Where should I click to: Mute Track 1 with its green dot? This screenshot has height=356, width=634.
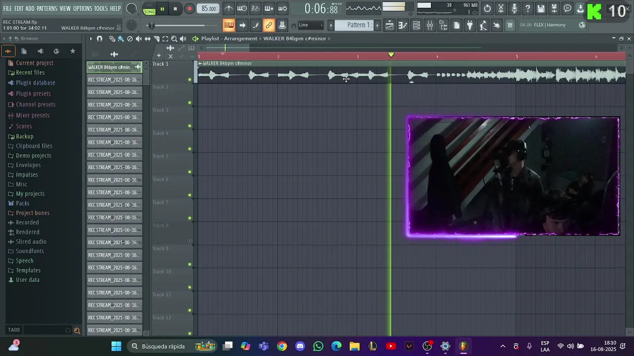[x=190, y=80]
